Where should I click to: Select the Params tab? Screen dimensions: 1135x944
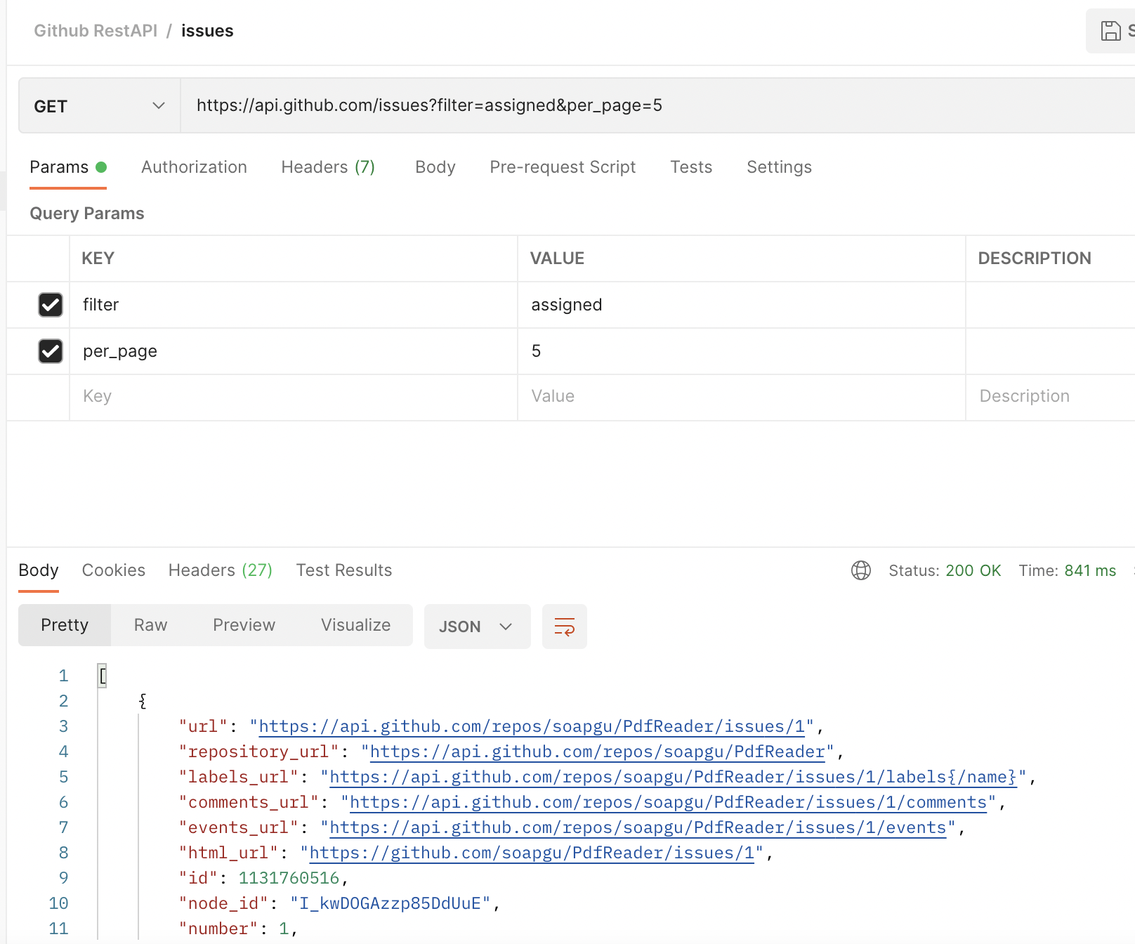pos(67,167)
